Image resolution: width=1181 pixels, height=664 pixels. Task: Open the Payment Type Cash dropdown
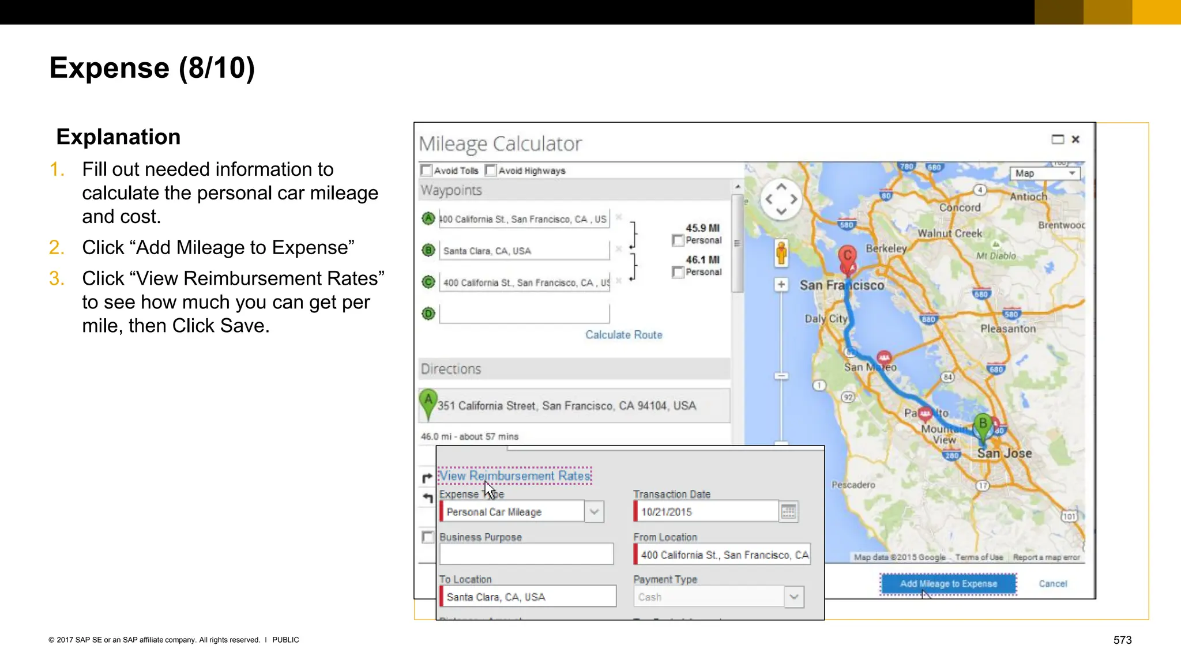tap(794, 597)
